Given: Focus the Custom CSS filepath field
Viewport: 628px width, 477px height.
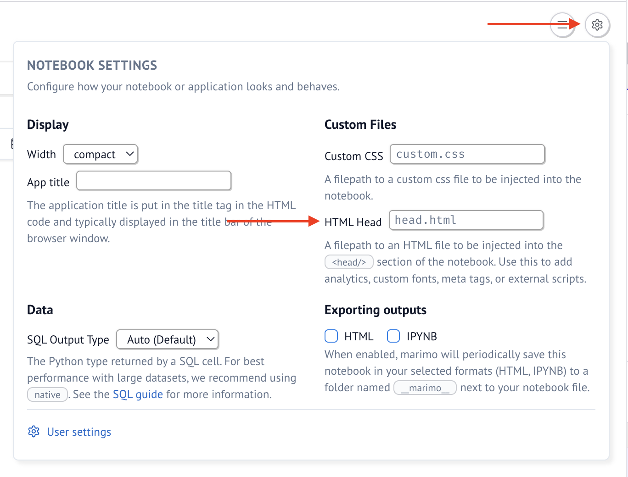Looking at the screenshot, I should [x=467, y=154].
